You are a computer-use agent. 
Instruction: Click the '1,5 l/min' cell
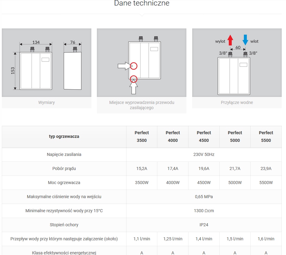235,239
